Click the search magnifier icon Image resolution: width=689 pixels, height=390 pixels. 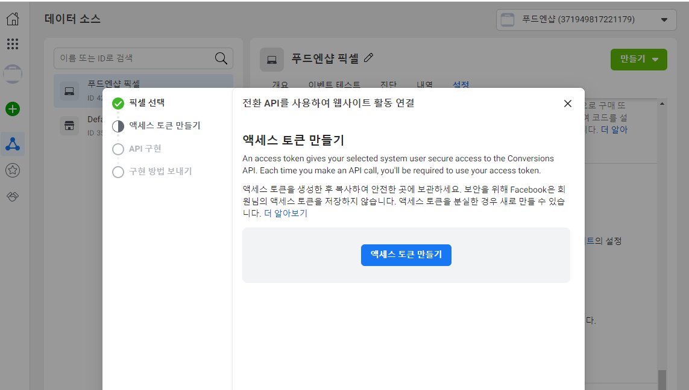coord(221,58)
